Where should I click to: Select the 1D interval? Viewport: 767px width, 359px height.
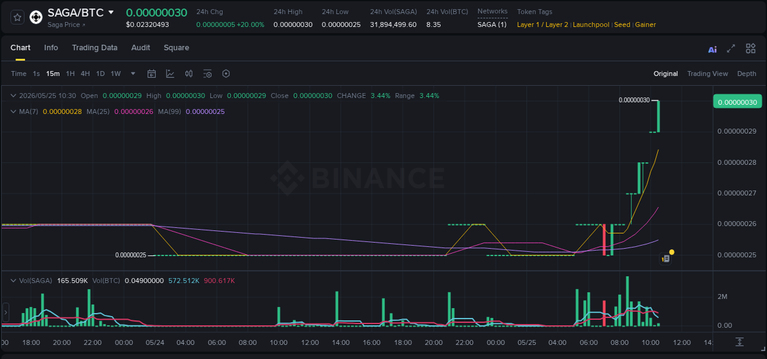point(100,74)
